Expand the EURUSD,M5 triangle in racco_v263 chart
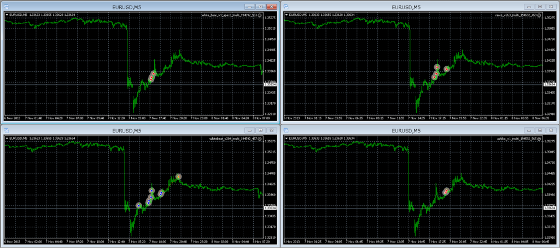 [287, 15]
